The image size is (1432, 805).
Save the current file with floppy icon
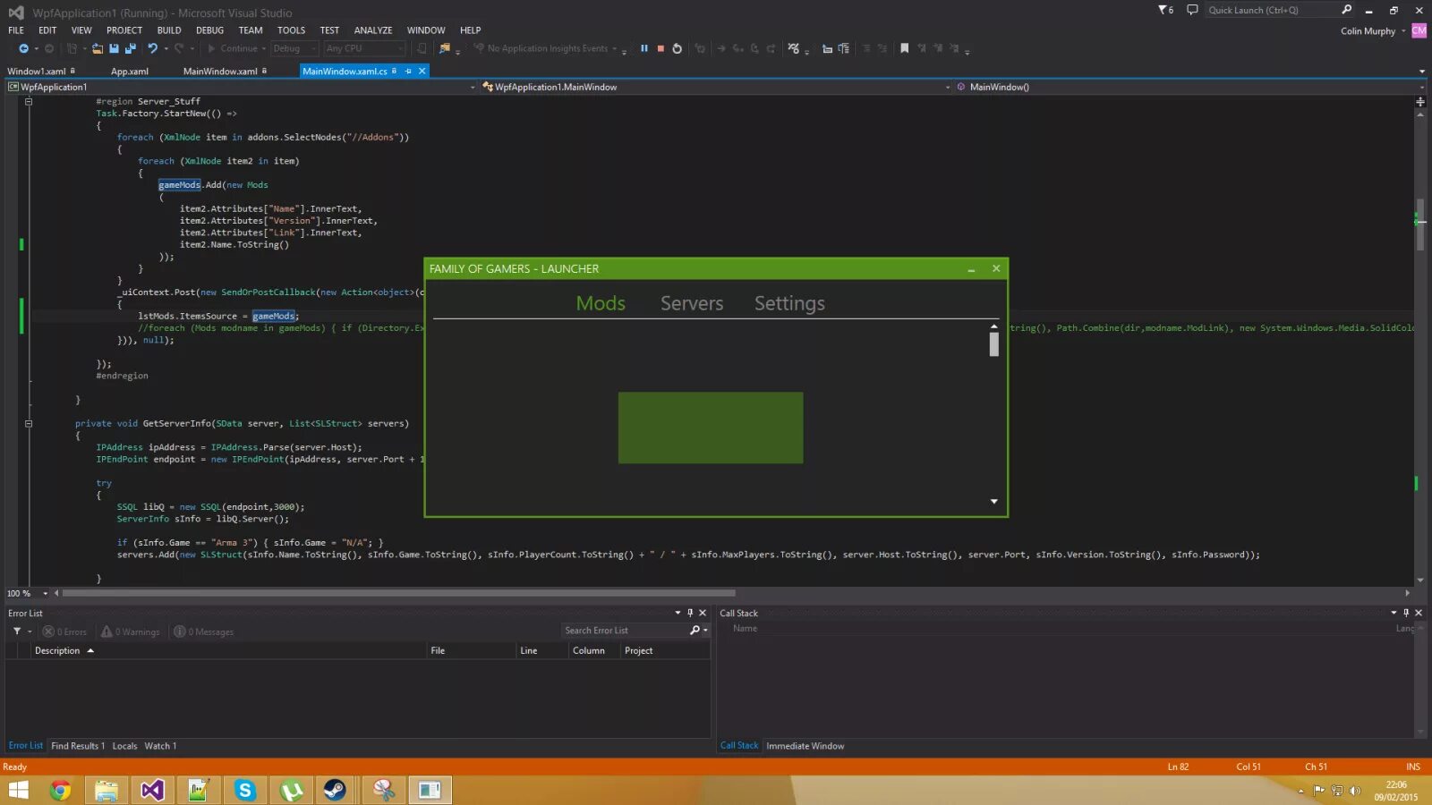tap(114, 48)
